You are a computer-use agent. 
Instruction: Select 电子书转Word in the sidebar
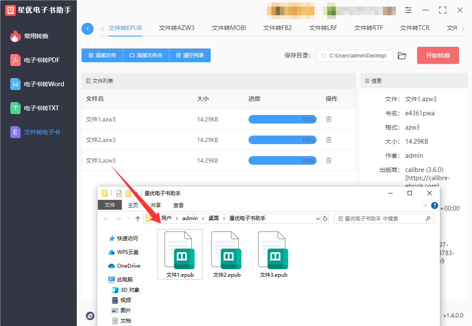(37, 84)
